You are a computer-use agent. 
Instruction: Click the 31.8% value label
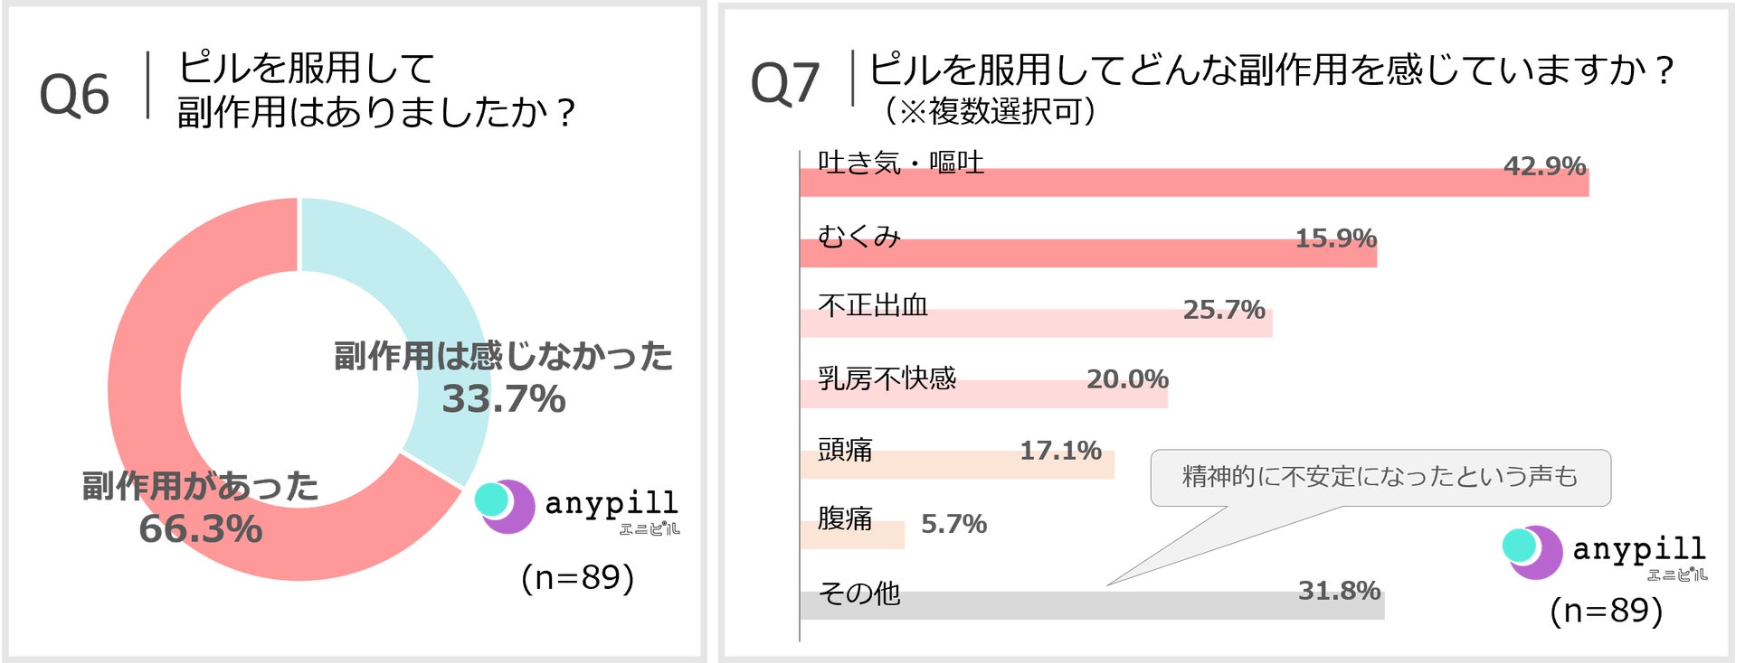1339,591
